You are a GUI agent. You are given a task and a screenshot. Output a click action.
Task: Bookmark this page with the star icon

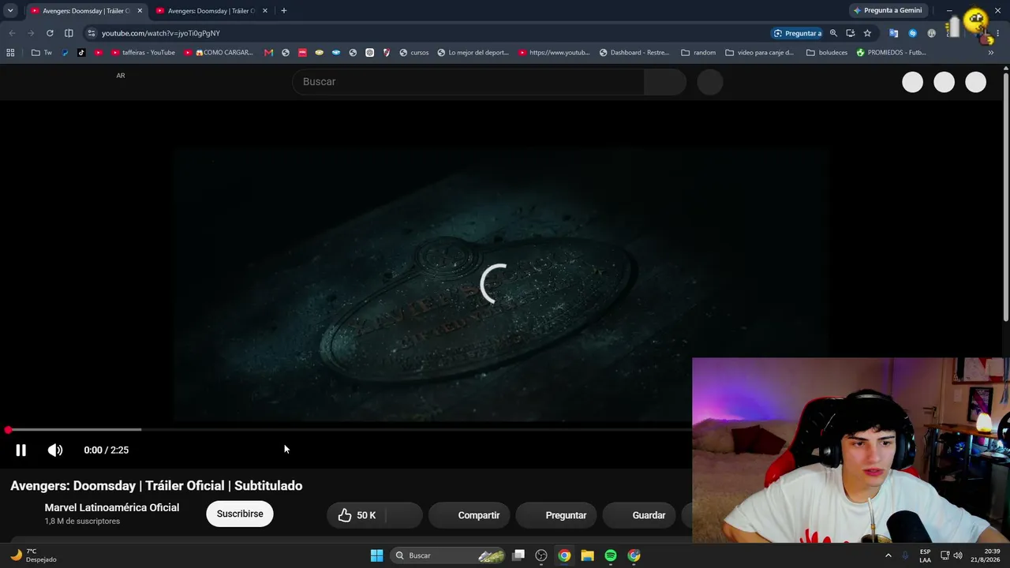click(x=868, y=33)
